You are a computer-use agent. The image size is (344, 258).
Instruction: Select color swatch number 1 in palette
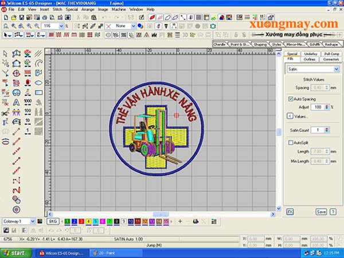coord(67,221)
